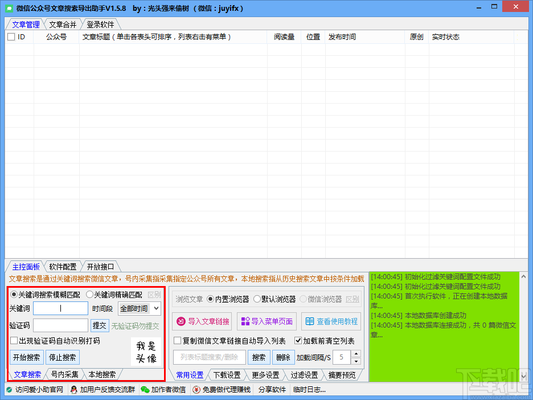533x400 pixels.
Task: Open the 软件配置 tab
Action: pyautogui.click(x=63, y=267)
